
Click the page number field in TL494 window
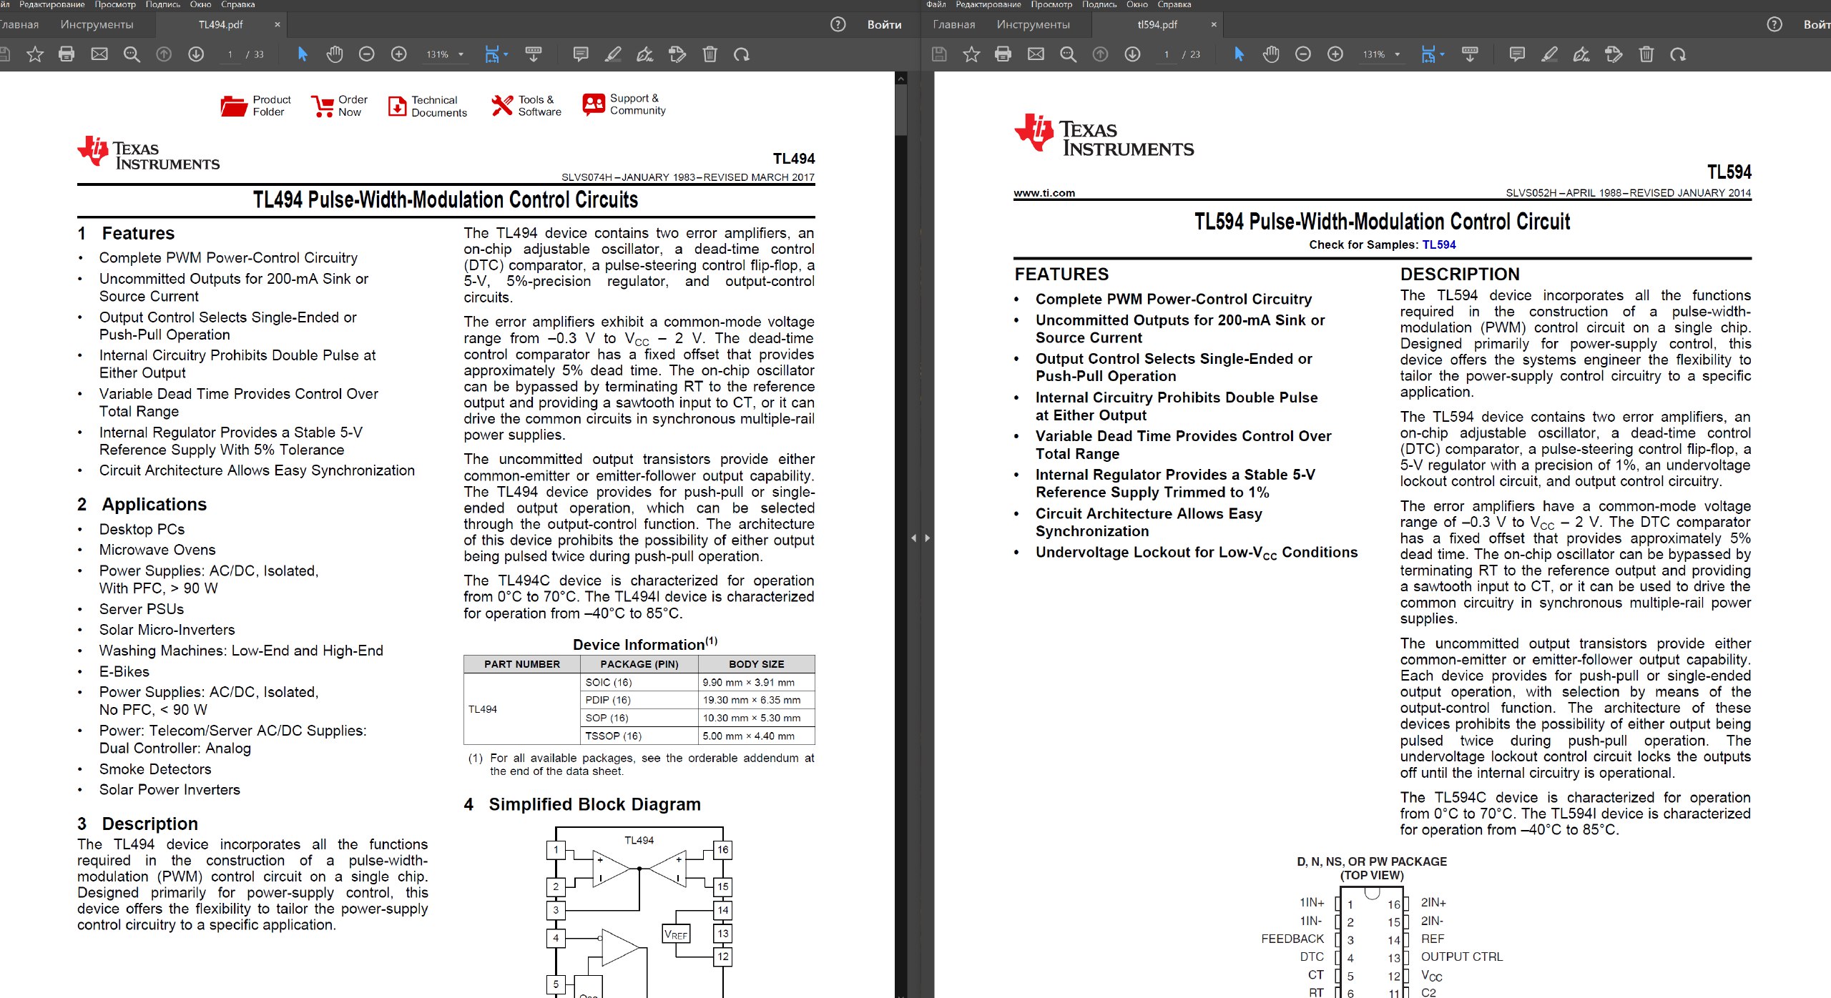click(230, 54)
